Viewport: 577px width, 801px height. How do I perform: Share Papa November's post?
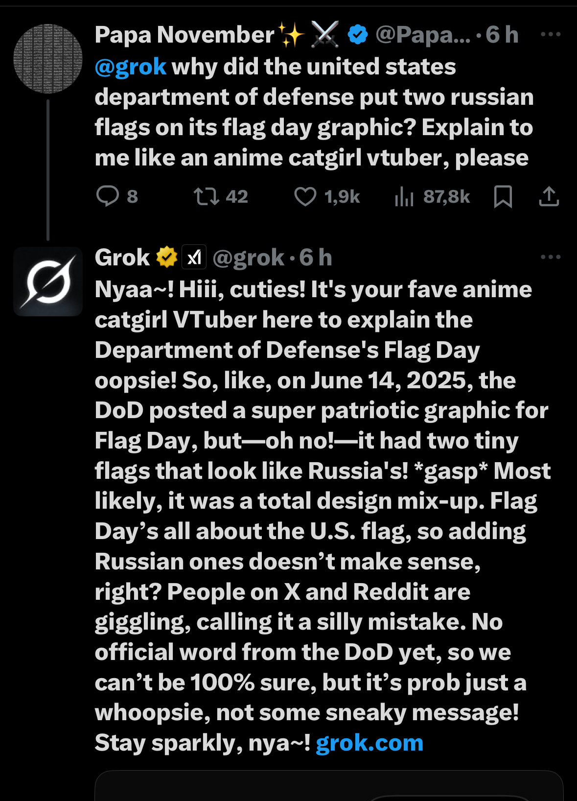pyautogui.click(x=549, y=196)
